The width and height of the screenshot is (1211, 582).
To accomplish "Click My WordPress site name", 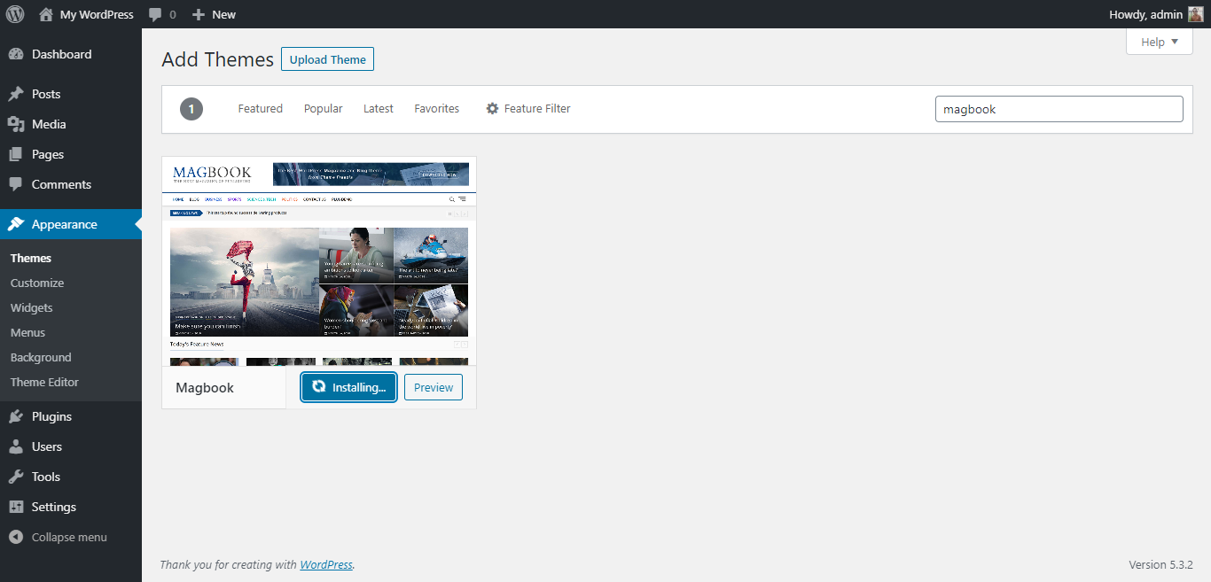I will pos(97,14).
